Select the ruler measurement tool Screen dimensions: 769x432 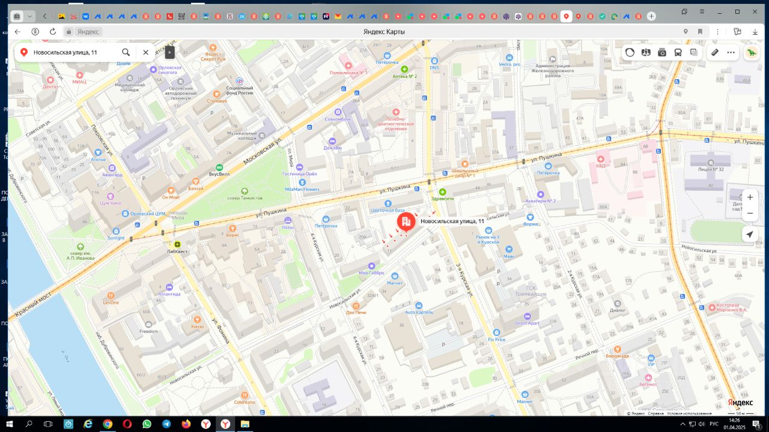[x=715, y=52]
